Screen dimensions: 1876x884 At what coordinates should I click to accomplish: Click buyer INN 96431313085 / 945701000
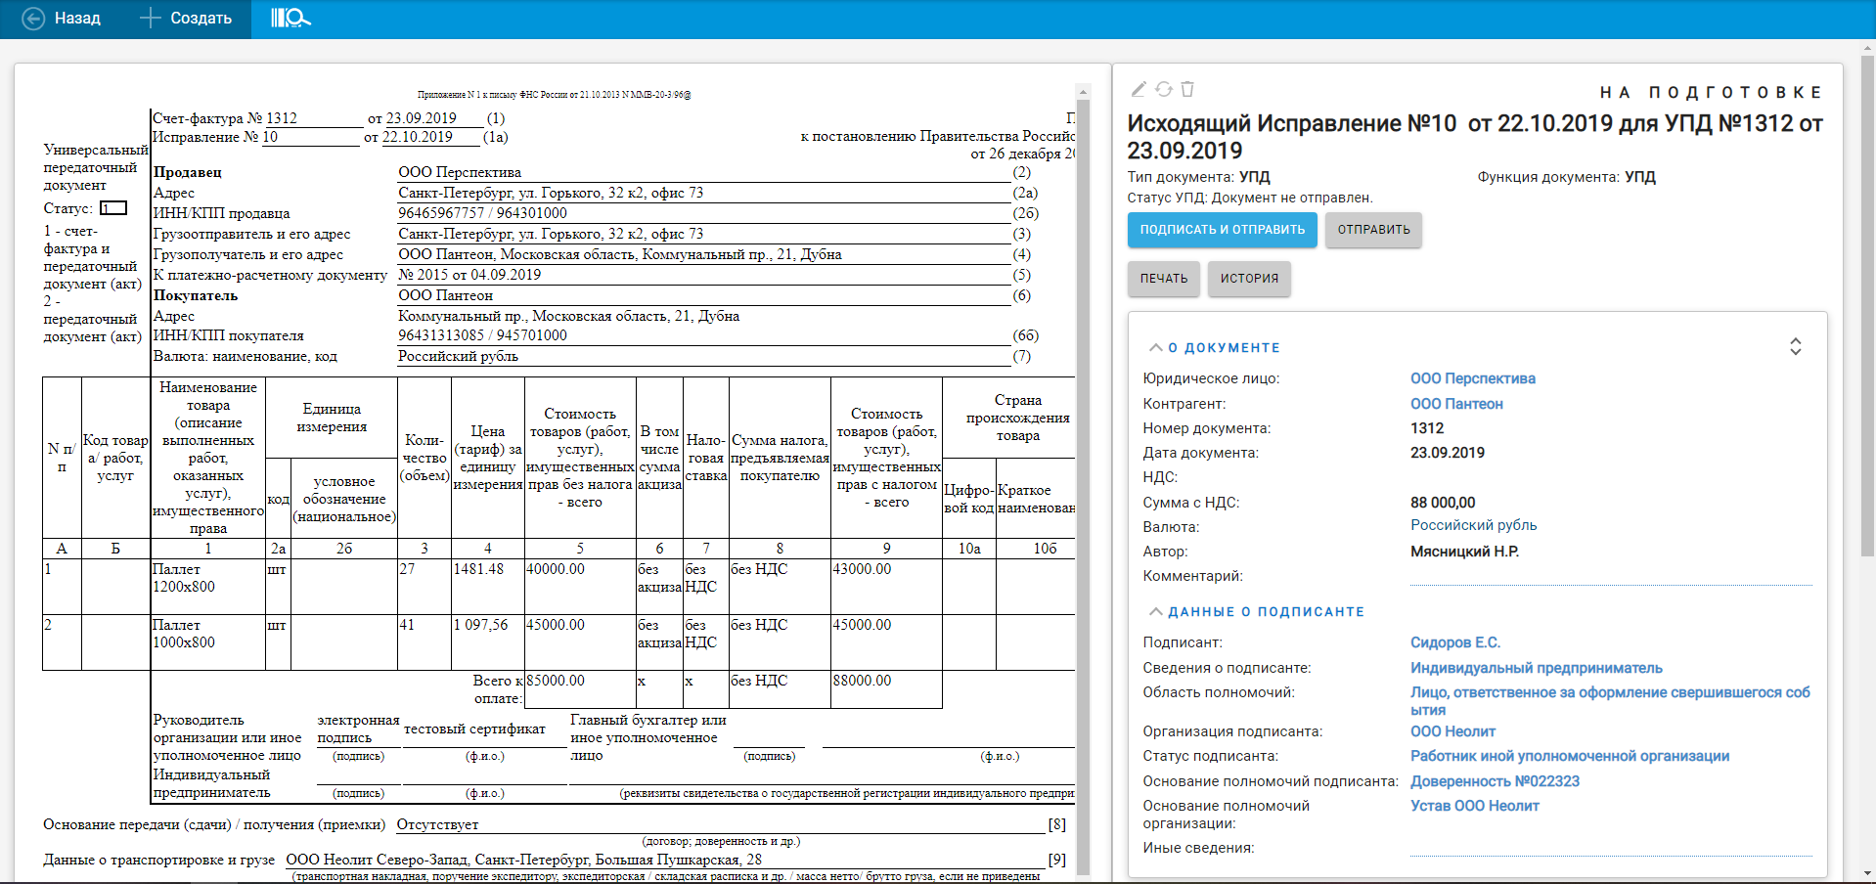click(x=482, y=335)
